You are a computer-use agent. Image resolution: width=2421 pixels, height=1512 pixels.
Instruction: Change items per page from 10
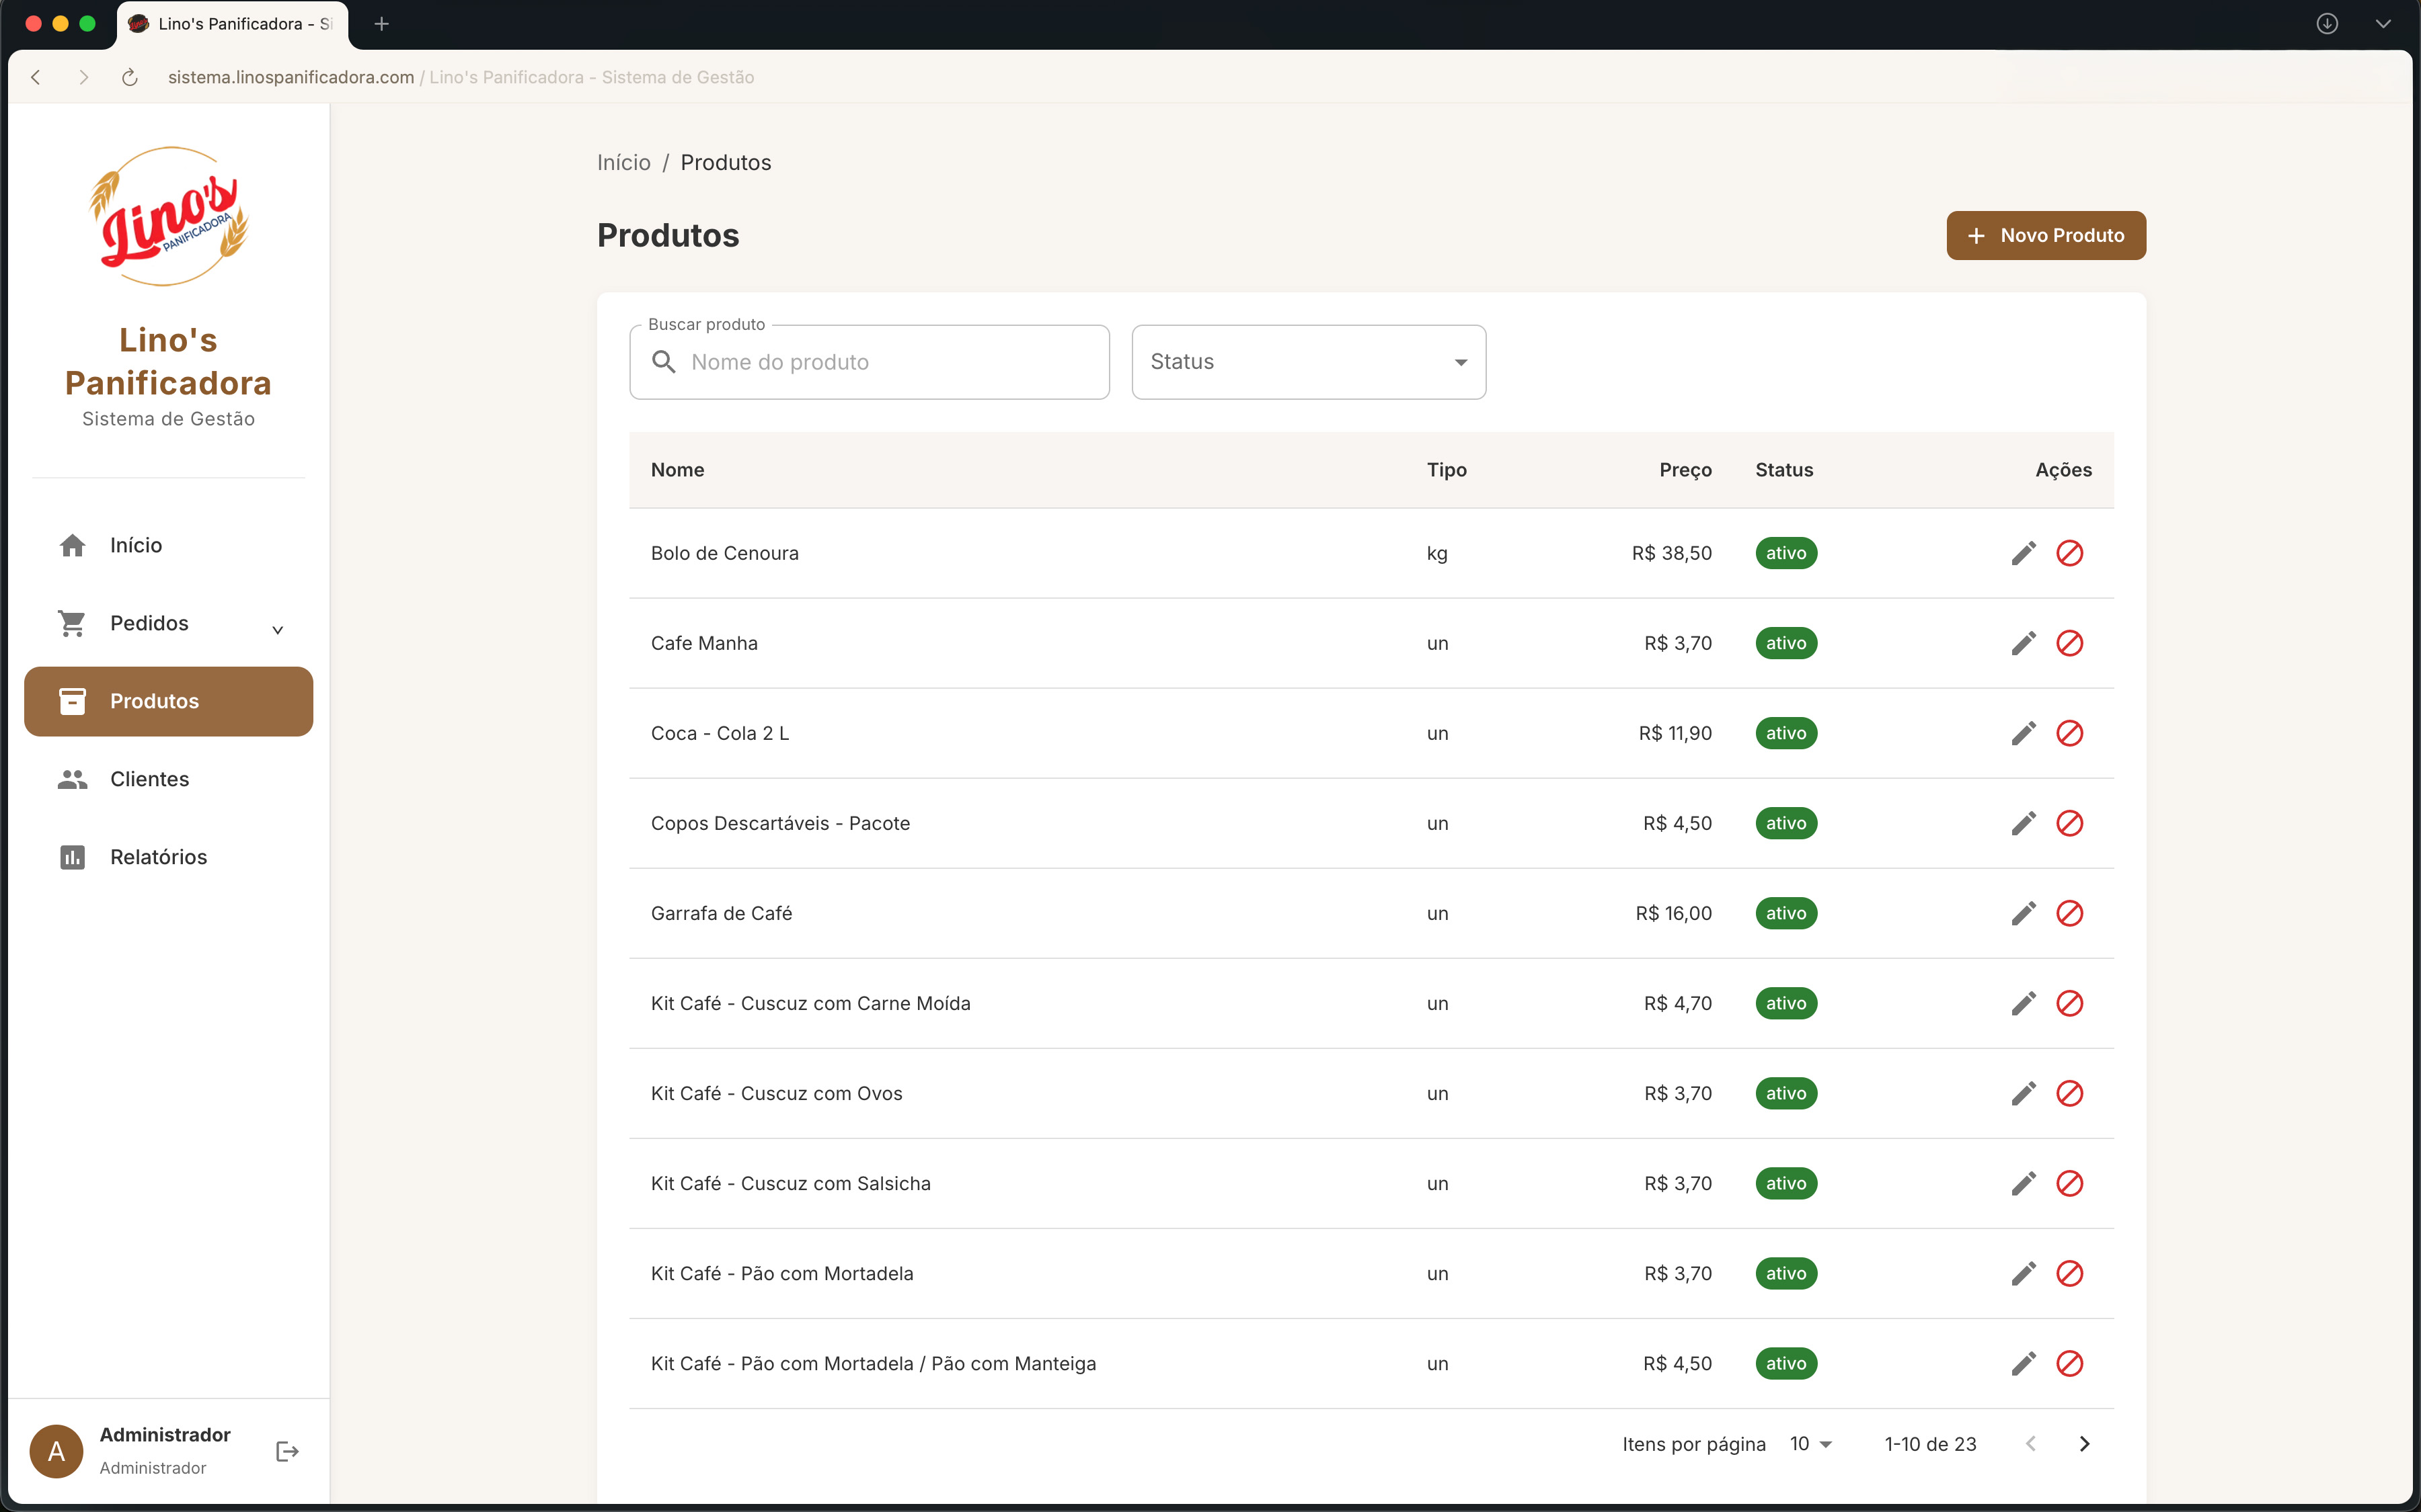coord(1811,1444)
